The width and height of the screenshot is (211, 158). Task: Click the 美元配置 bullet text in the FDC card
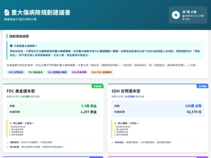[38, 147]
